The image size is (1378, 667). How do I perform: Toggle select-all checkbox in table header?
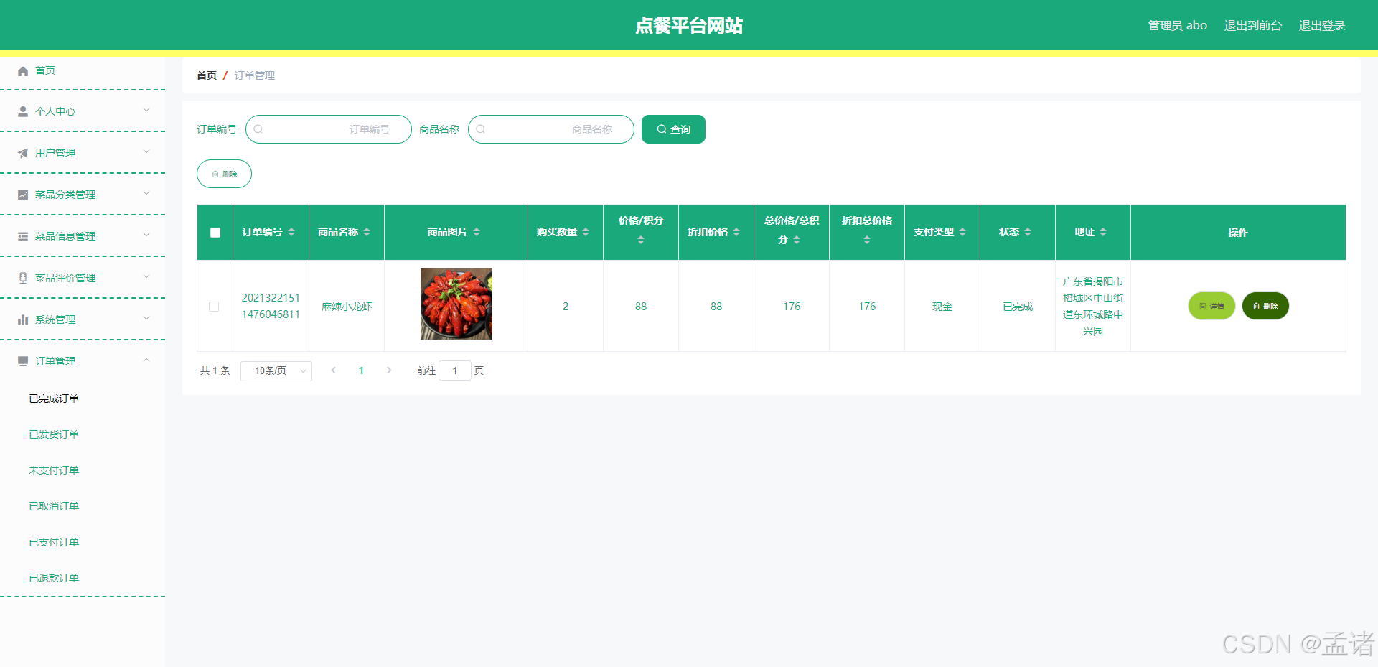pos(215,233)
